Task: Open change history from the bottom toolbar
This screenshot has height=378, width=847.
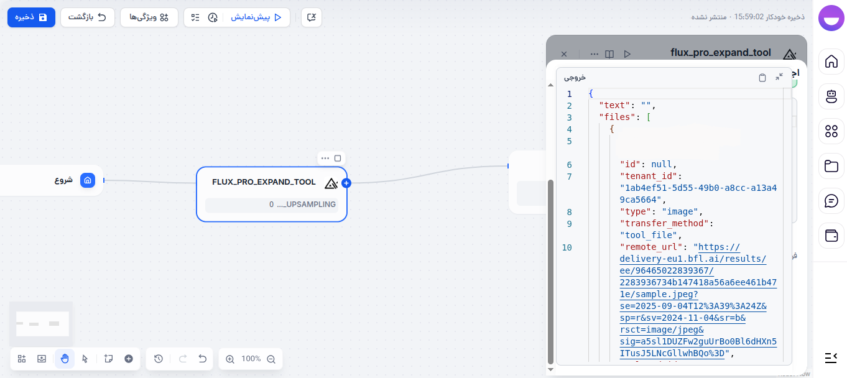Action: pyautogui.click(x=158, y=359)
